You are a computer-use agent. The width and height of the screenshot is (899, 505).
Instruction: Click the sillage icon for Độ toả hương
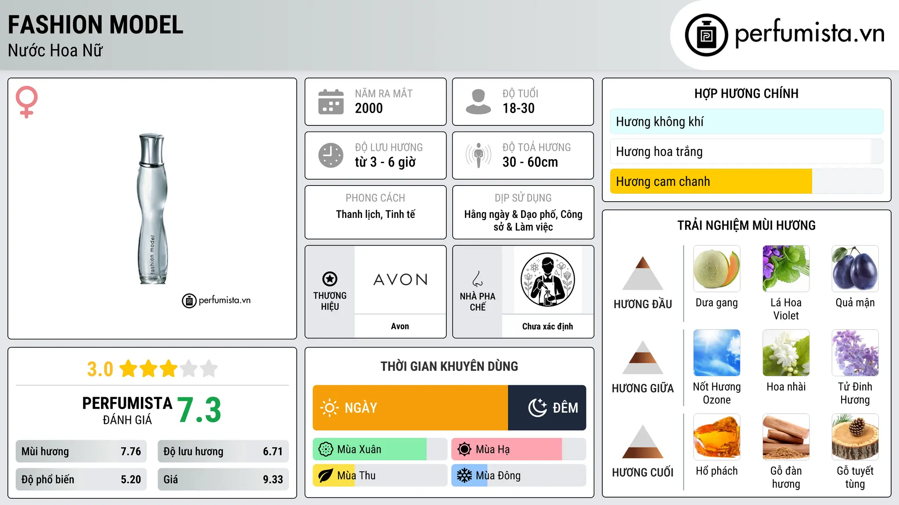pos(478,155)
